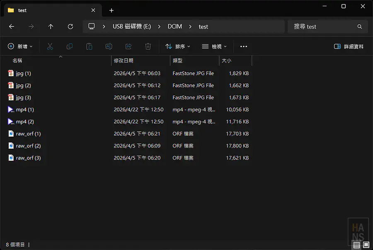Click the DCIM breadcrumb link
This screenshot has width=373, height=250.
(x=174, y=26)
